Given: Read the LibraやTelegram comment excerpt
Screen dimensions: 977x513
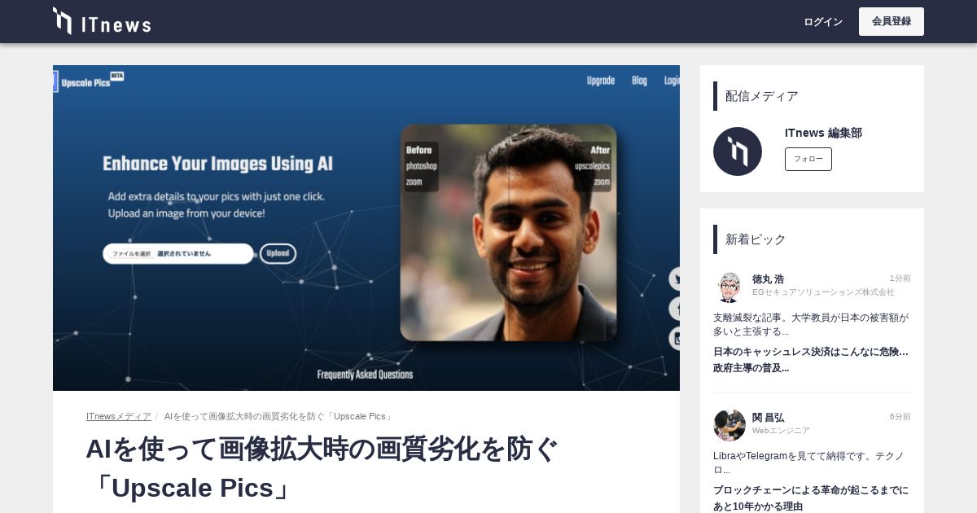Looking at the screenshot, I should point(808,463).
